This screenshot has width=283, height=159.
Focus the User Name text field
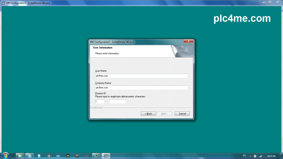[x=141, y=76]
